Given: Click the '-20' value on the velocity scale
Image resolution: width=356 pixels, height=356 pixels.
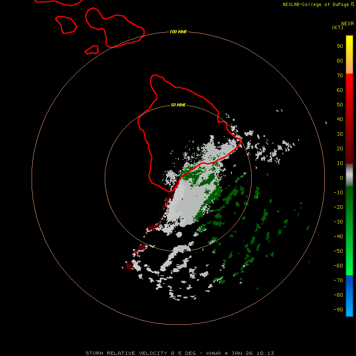Looking at the screenshot, I should pyautogui.click(x=338, y=207).
